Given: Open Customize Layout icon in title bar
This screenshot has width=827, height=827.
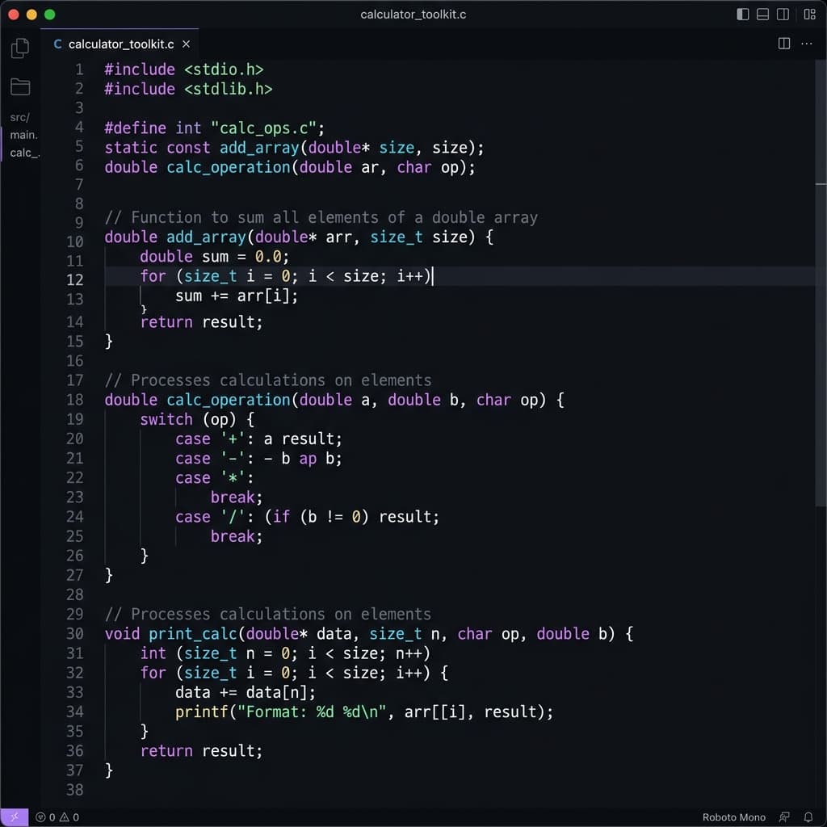Looking at the screenshot, I should (809, 15).
